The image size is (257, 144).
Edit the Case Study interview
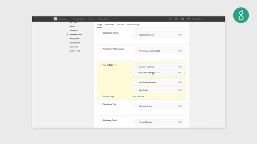point(180,90)
